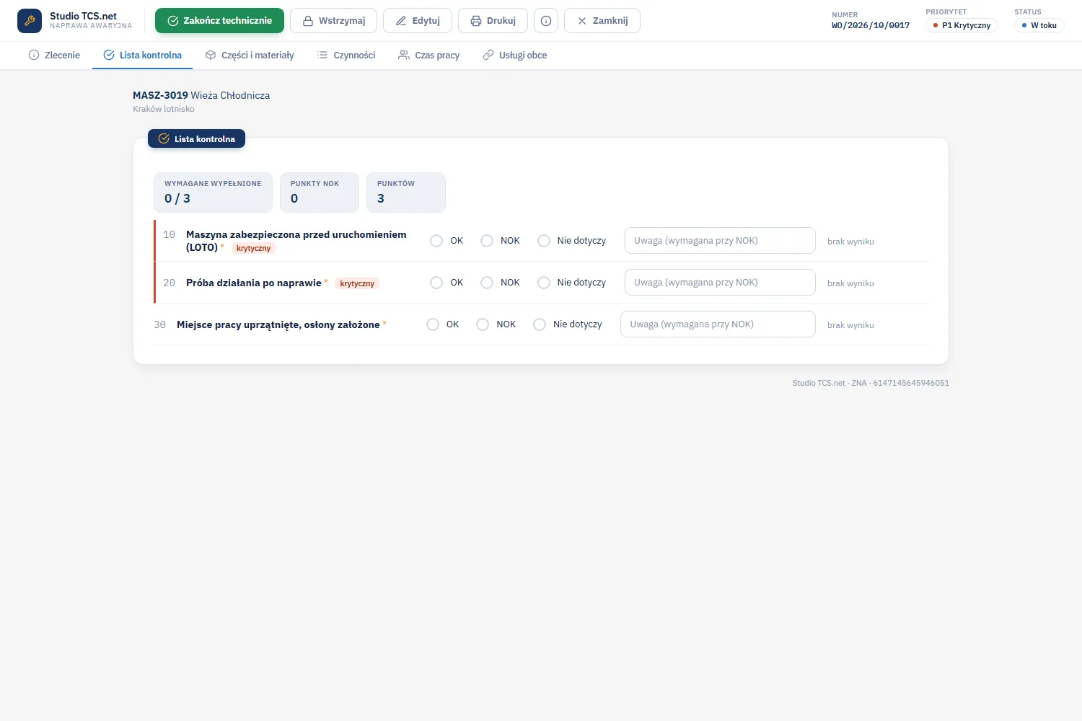1082x721 pixels.
Task: Click order number WO/2026/10/0017
Action: pos(871,25)
